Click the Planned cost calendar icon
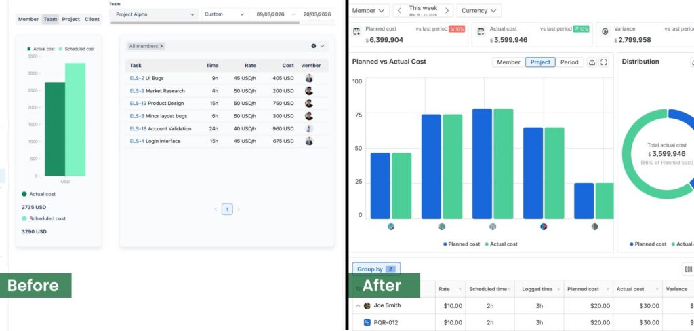Viewport: 694px width, 331px height. coord(356,31)
